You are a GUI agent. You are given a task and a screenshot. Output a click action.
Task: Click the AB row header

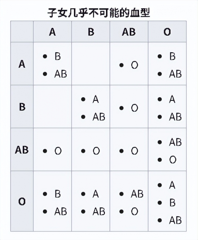coord(22,150)
